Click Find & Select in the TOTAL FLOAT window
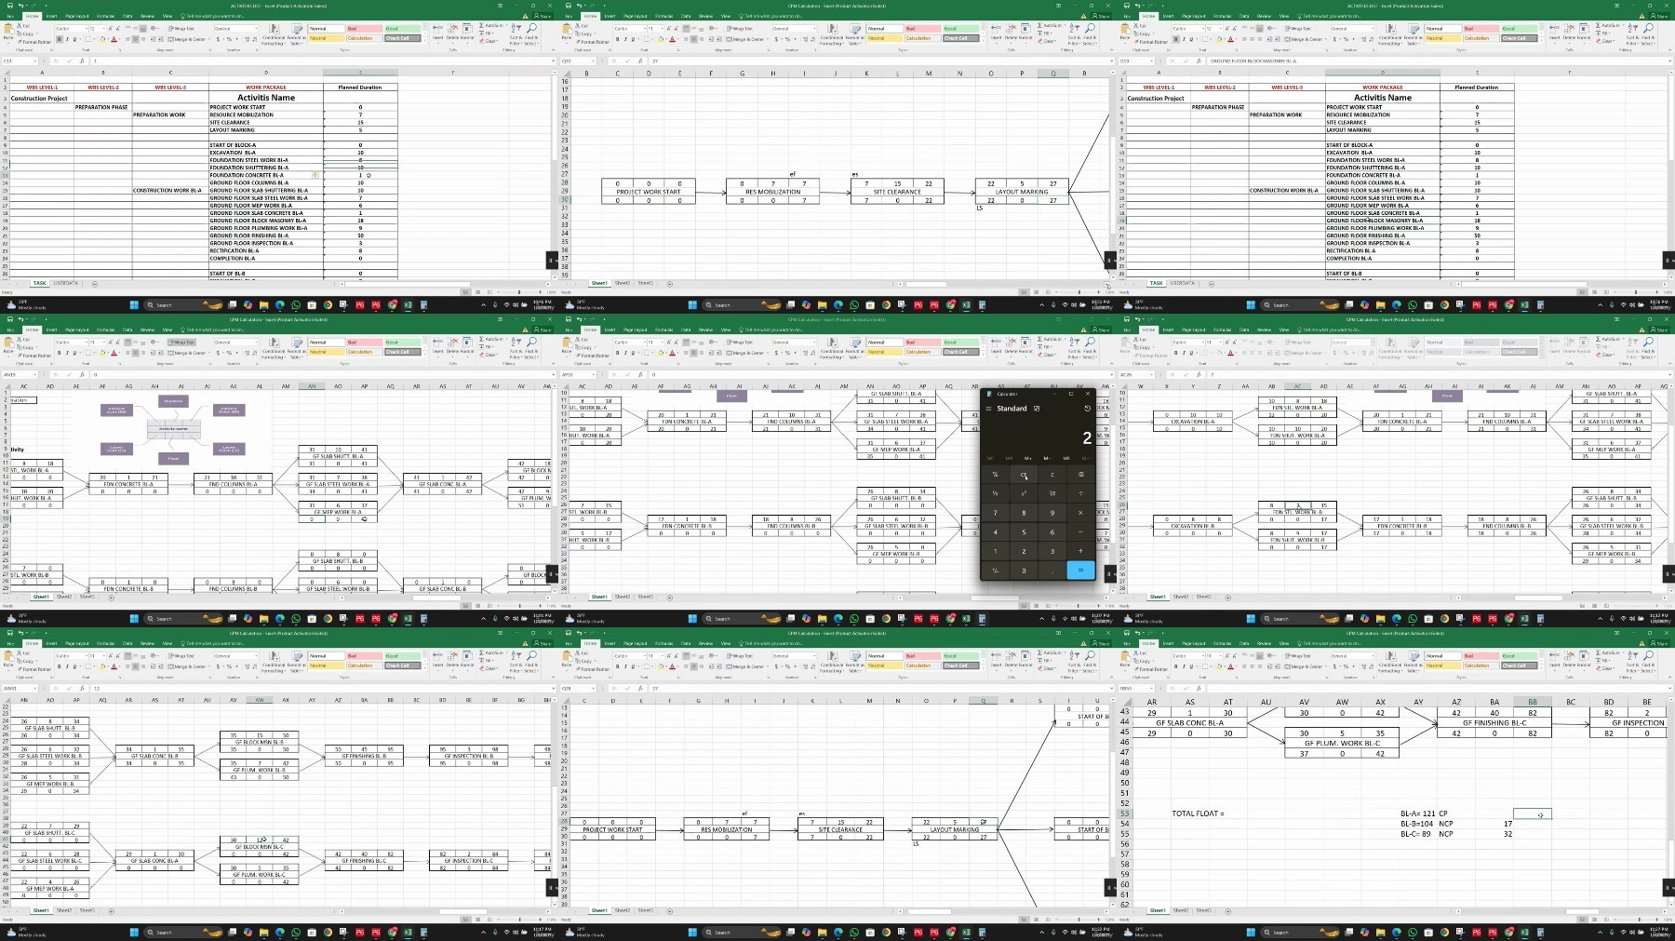 click(1648, 661)
